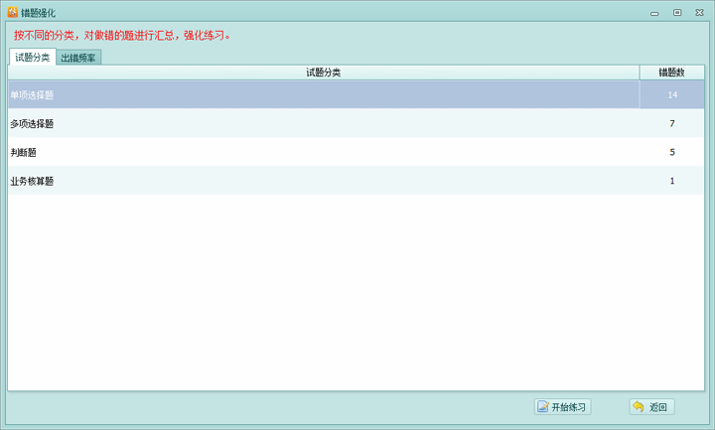The image size is (715, 430).
Task: Click the red instruction text at top
Action: [122, 35]
